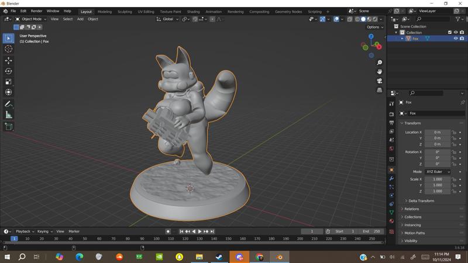
Task: Select the Add Cube tool
Action: coord(8,127)
